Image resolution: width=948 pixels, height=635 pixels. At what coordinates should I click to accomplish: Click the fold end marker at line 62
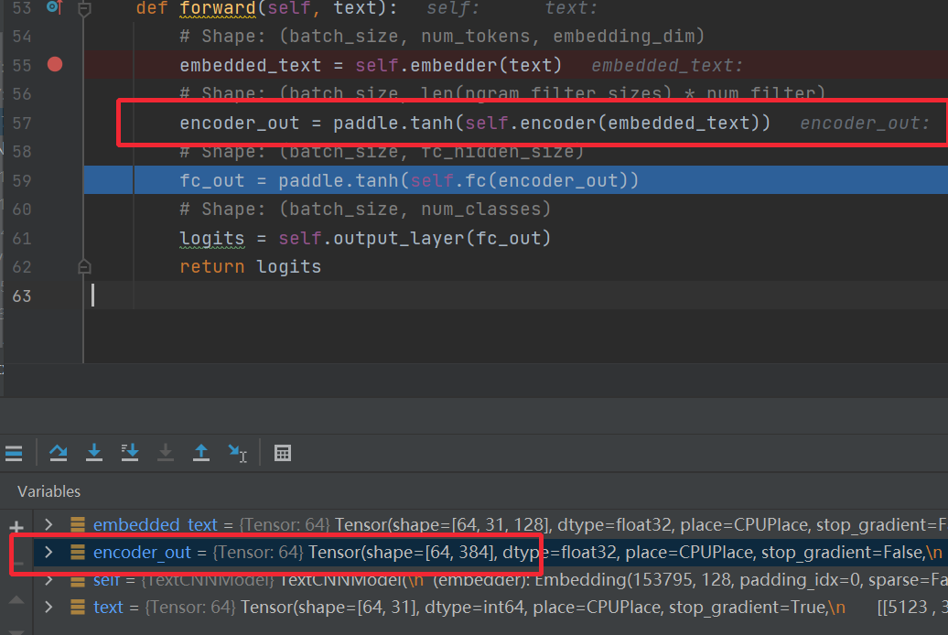coord(84,266)
